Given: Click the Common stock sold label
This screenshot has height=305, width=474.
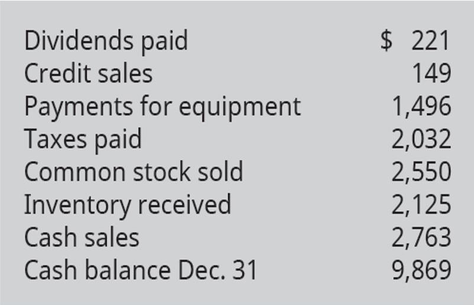Looking at the screenshot, I should (x=134, y=171).
